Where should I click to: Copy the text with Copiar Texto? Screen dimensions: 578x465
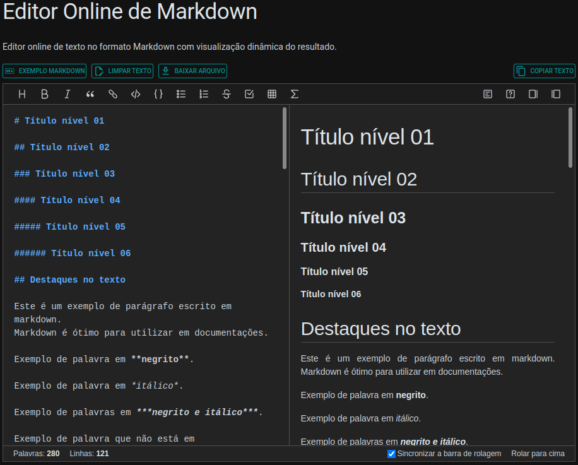pyautogui.click(x=545, y=71)
